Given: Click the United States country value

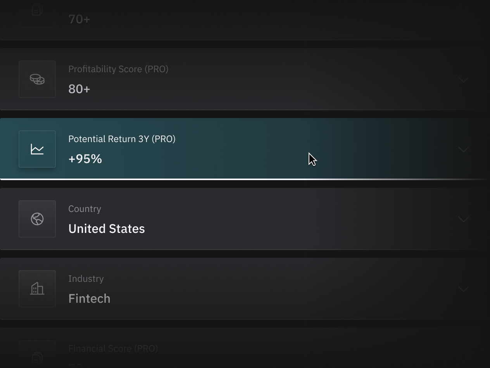Looking at the screenshot, I should tap(106, 229).
